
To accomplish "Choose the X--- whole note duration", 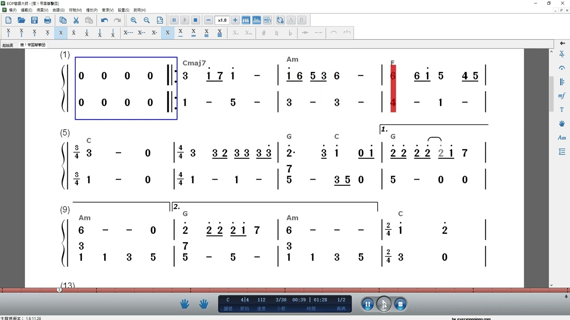I will click(128, 32).
